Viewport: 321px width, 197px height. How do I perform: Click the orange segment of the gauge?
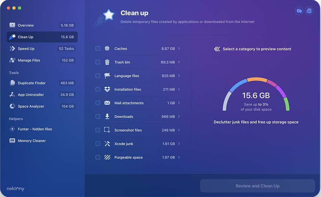[x=257, y=79]
